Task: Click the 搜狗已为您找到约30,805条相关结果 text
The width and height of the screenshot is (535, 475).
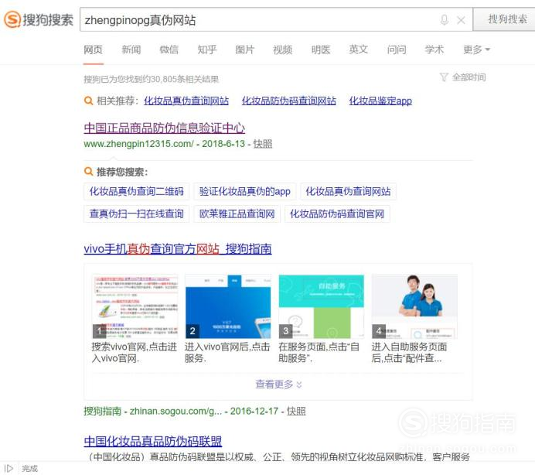Action: coord(152,80)
